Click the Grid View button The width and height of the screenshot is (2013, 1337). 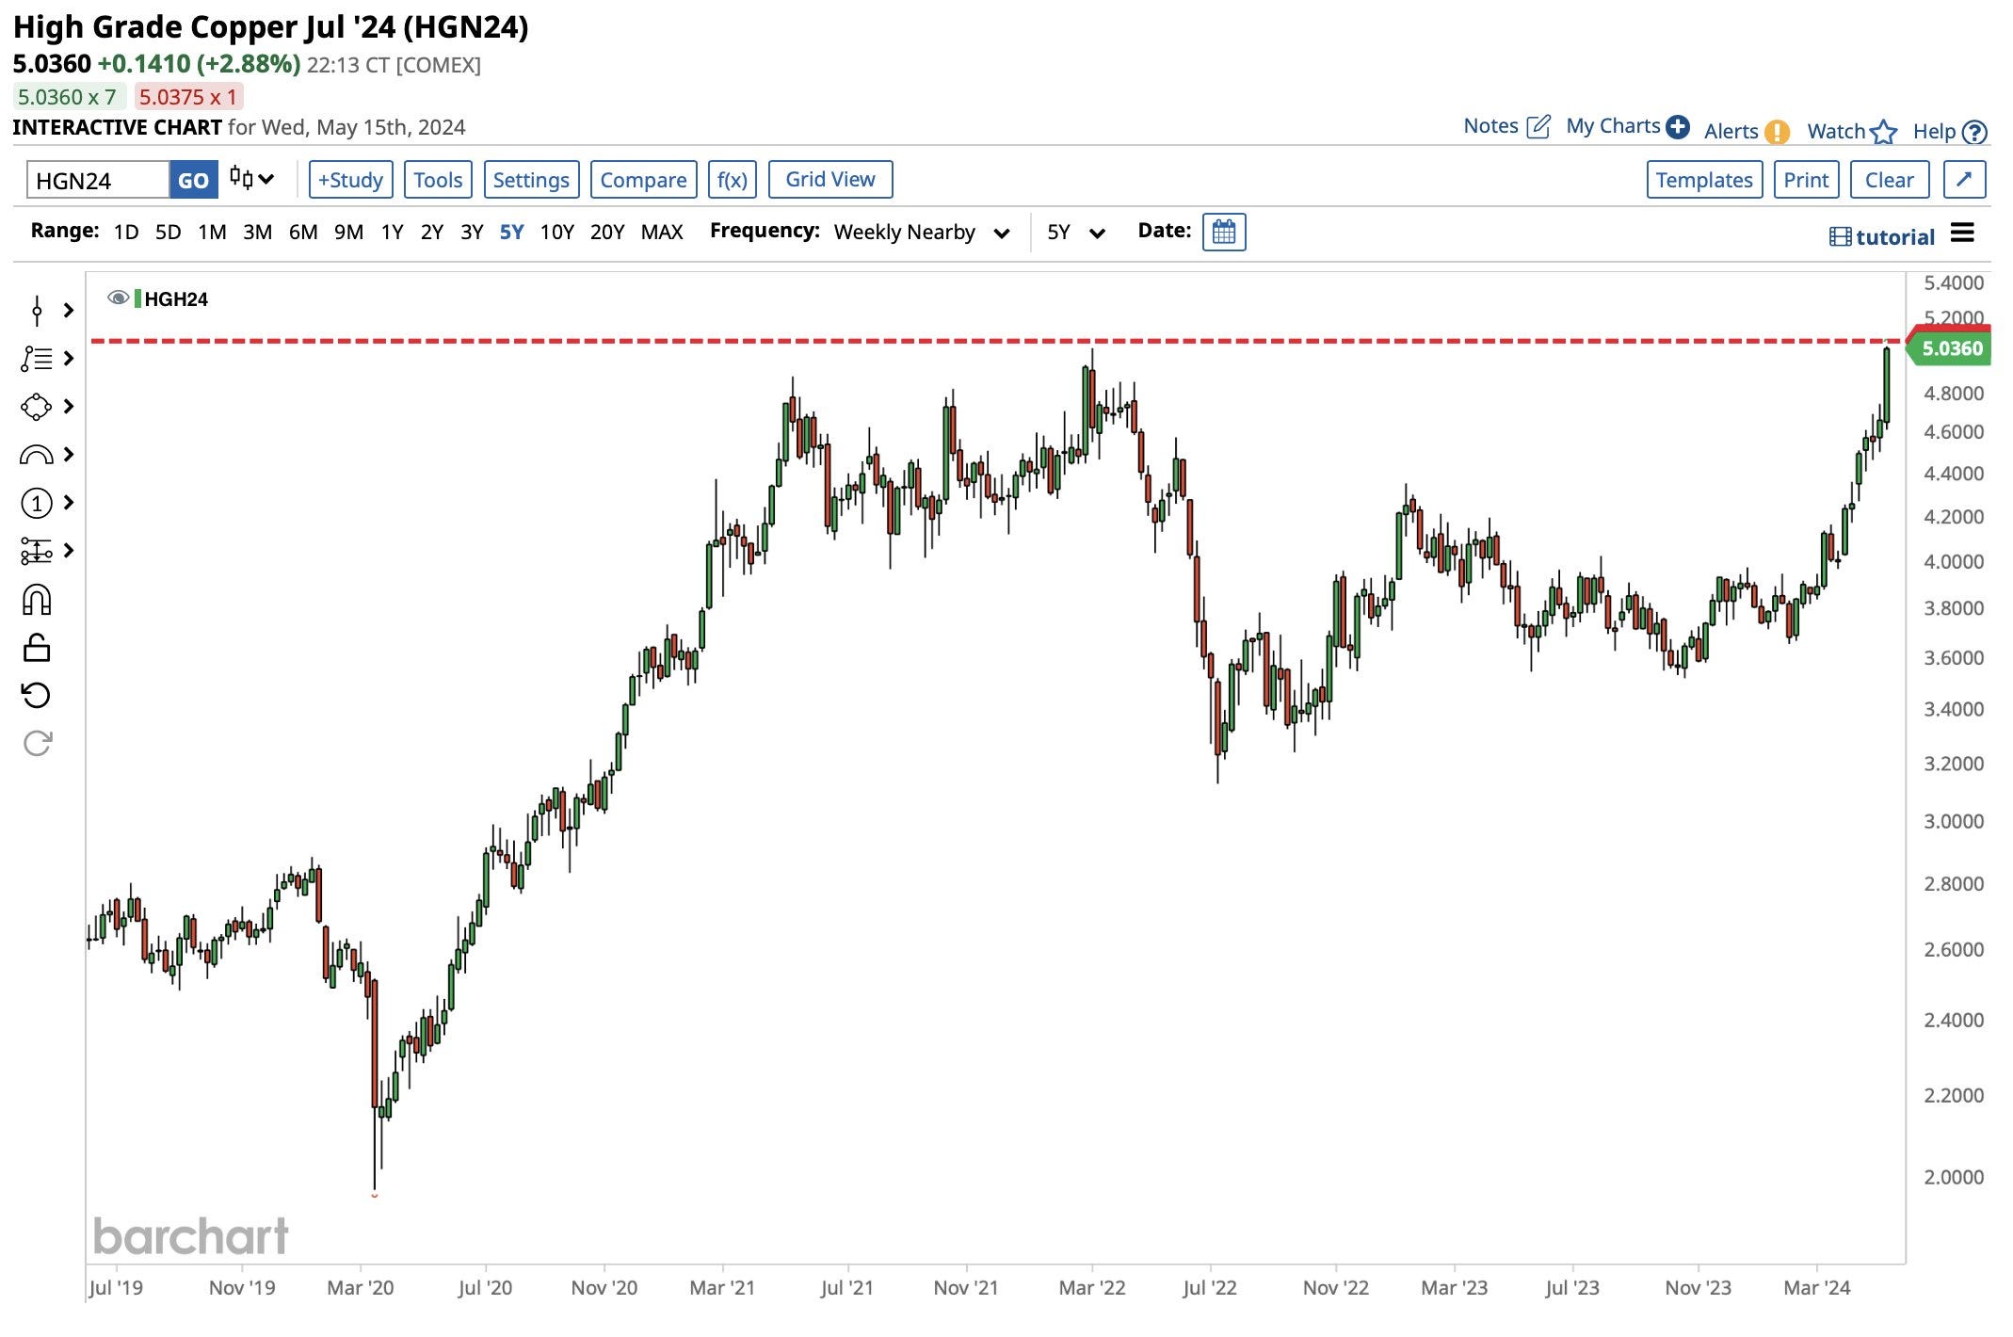coord(829,179)
